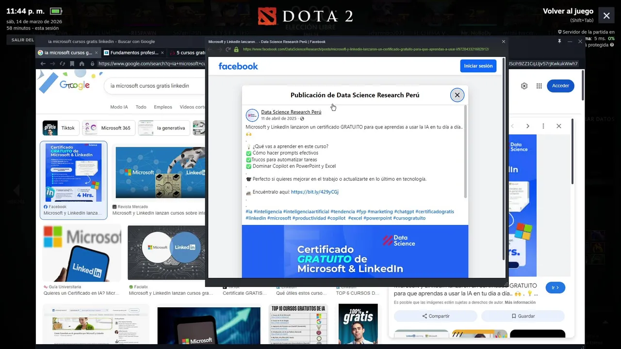The height and width of the screenshot is (349, 621).
Task: Go to browser home page icon
Action: click(x=82, y=63)
